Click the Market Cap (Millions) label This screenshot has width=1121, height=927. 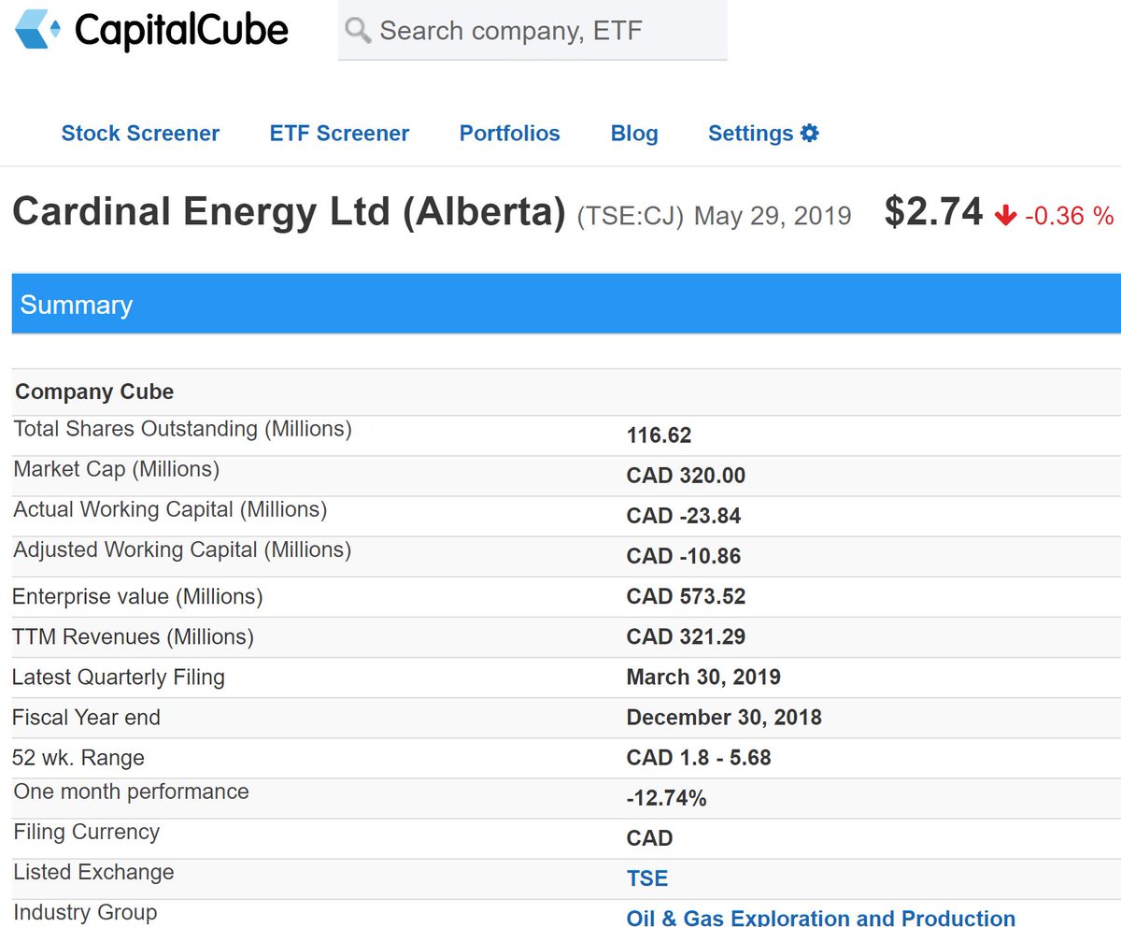pyautogui.click(x=116, y=469)
